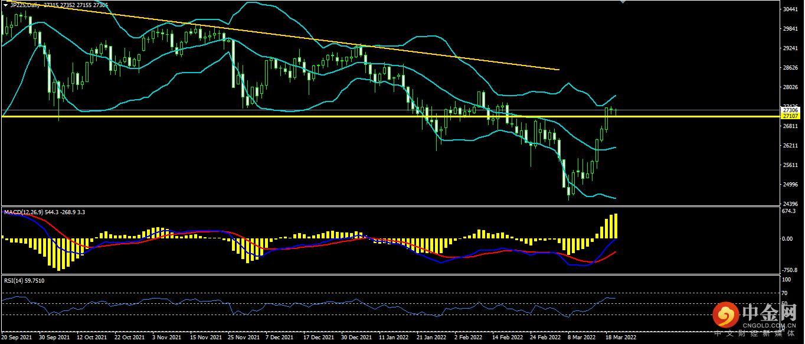Click the RSI 70 level scale label
Viewport: 805px width, 344px height.
pyautogui.click(x=785, y=293)
